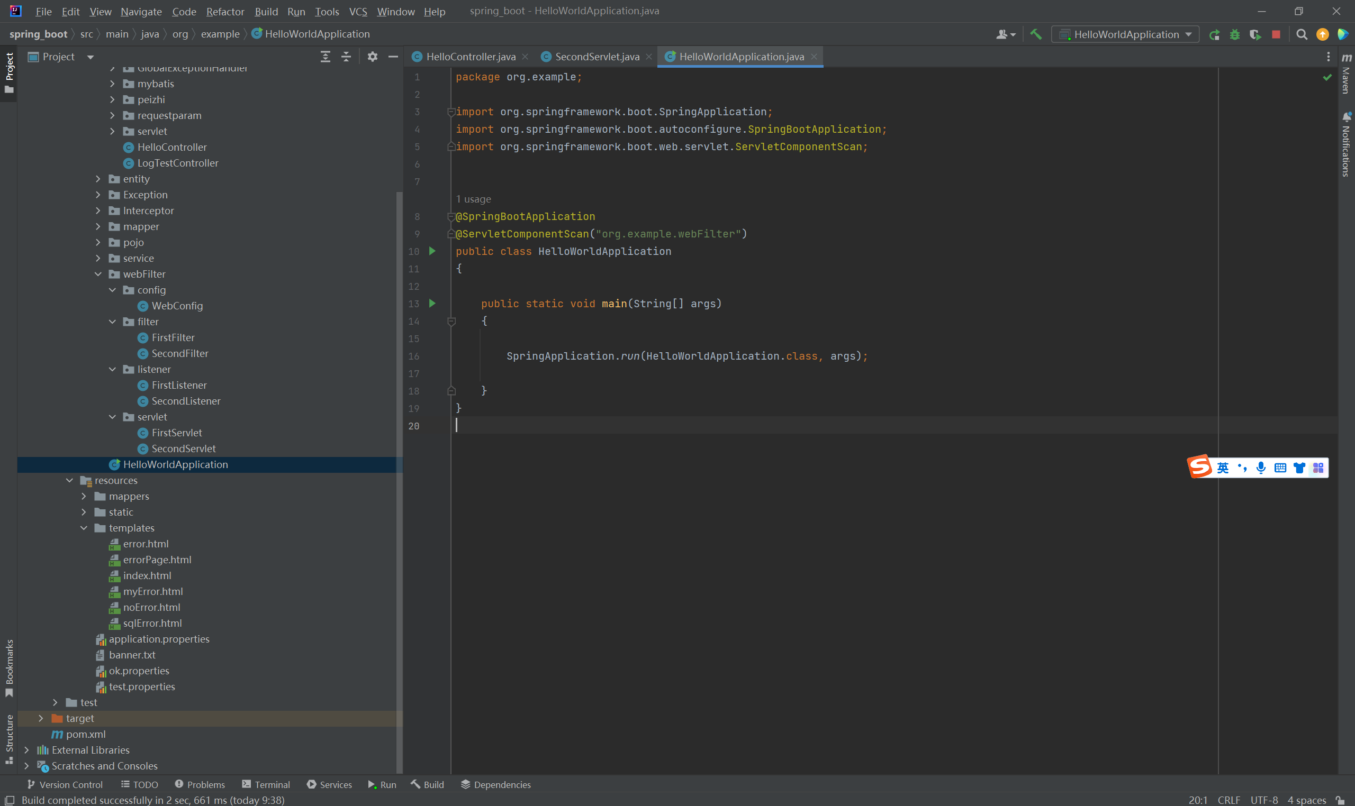Toggle Maven tool window on right edge
The image size is (1355, 806).
point(1346,74)
